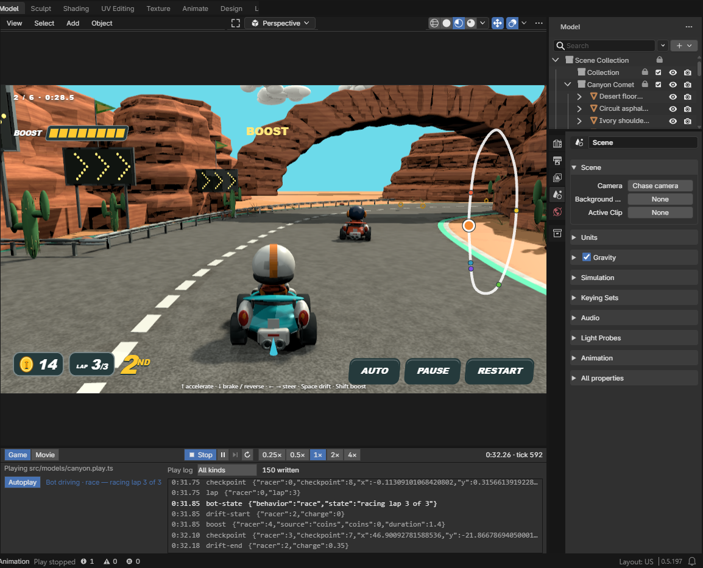This screenshot has width=703, height=568.
Task: Click the in-game BOOST meter bar
Action: click(87, 133)
